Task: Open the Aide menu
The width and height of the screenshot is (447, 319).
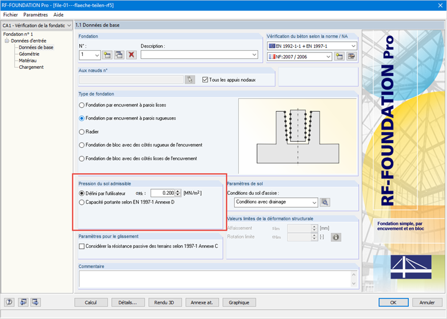Action: [x=58, y=15]
